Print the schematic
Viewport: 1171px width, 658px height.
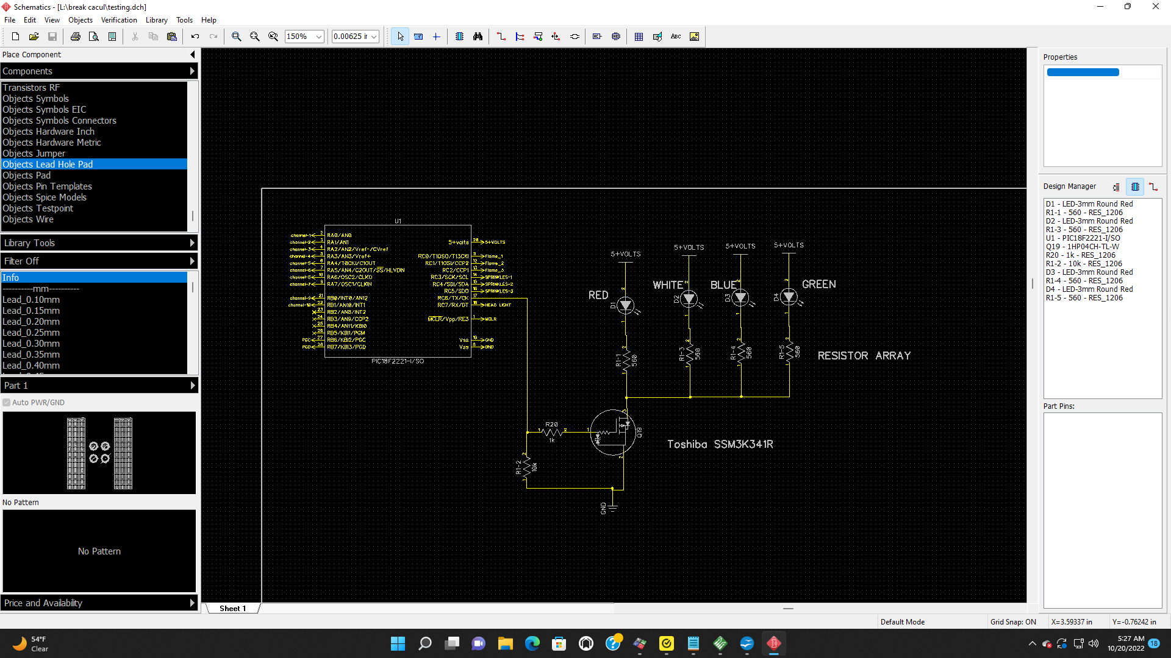click(76, 37)
